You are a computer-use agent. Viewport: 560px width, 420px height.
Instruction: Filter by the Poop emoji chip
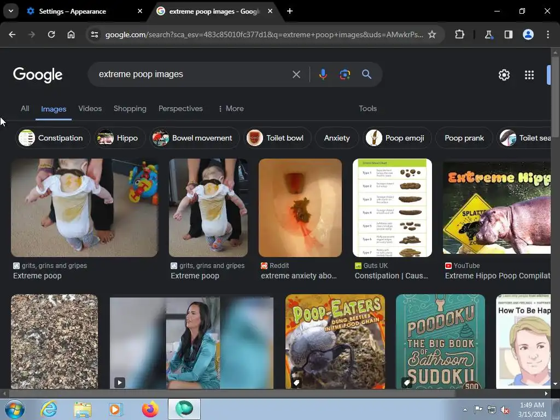pyautogui.click(x=397, y=138)
